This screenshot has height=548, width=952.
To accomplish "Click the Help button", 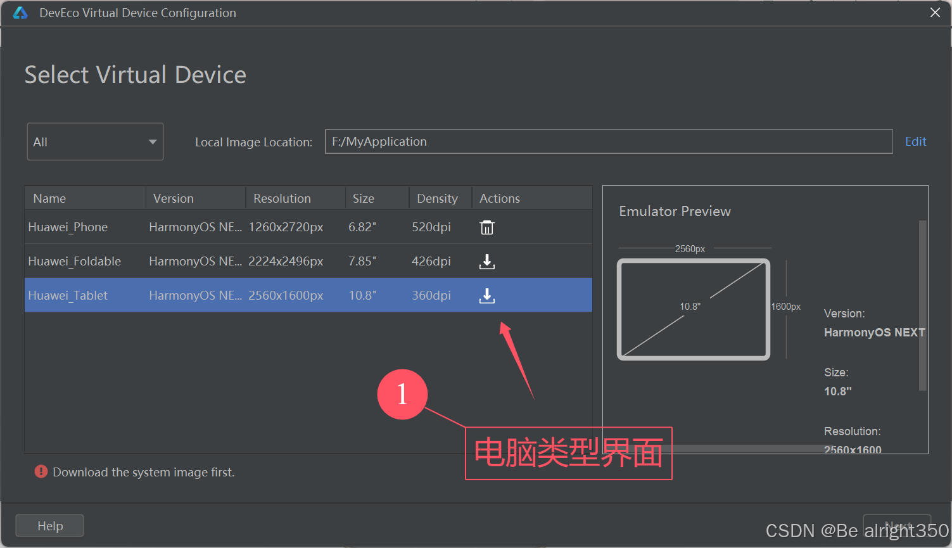I will (x=50, y=526).
